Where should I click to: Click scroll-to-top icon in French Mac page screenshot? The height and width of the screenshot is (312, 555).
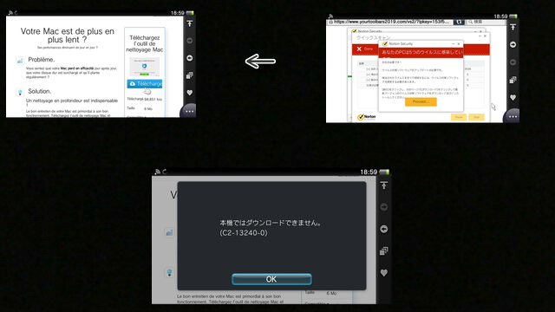(x=190, y=23)
